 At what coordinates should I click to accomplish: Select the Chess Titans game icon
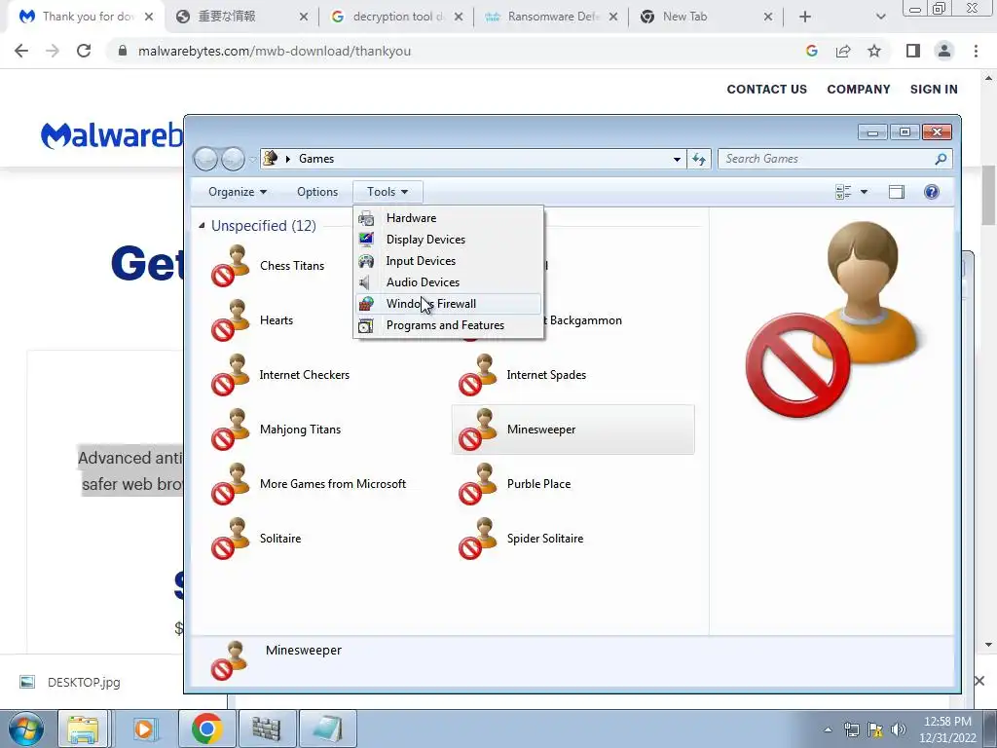pos(230,265)
